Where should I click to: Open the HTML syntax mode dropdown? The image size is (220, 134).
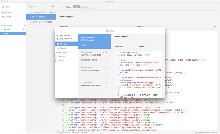coord(67,132)
